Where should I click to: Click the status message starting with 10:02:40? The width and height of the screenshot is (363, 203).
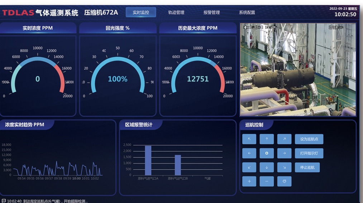[x=47, y=201]
